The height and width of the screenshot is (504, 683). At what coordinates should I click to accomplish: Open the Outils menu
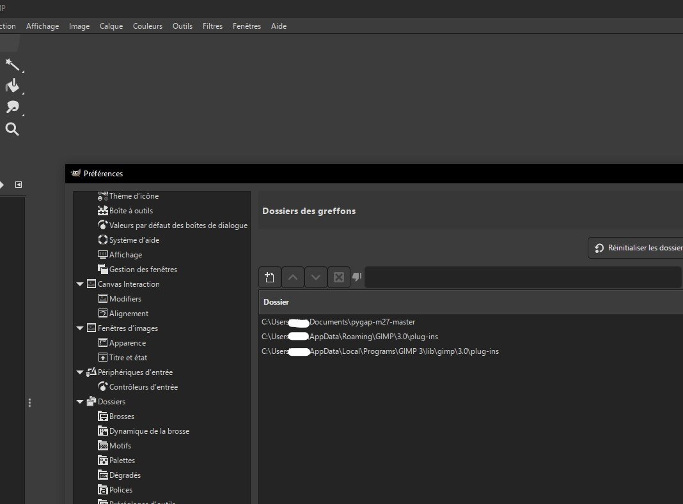182,26
